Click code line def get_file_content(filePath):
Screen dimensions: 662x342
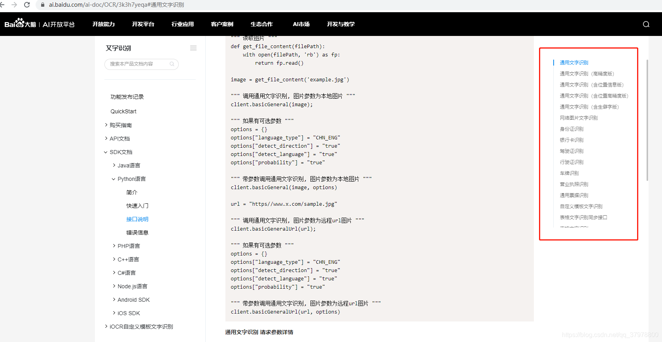[x=278, y=47]
